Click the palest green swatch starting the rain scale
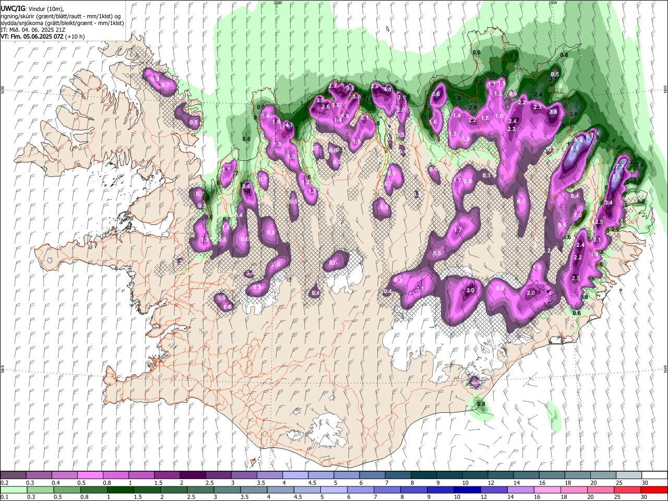Image resolution: width=668 pixels, height=501 pixels. coord(13,490)
